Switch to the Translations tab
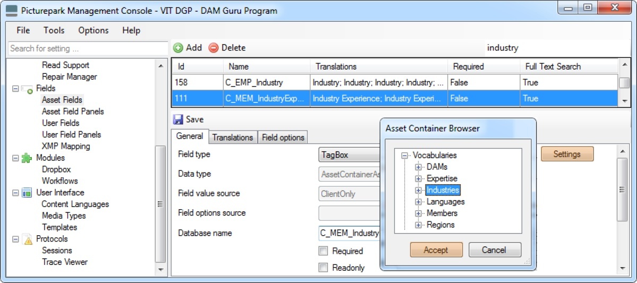This screenshot has width=637, height=283. point(233,137)
